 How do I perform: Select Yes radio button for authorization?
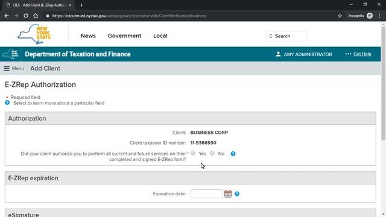[x=193, y=153]
